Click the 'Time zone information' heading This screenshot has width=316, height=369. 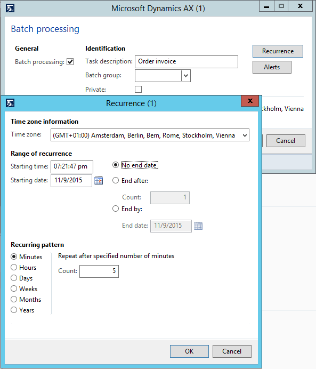click(x=44, y=122)
